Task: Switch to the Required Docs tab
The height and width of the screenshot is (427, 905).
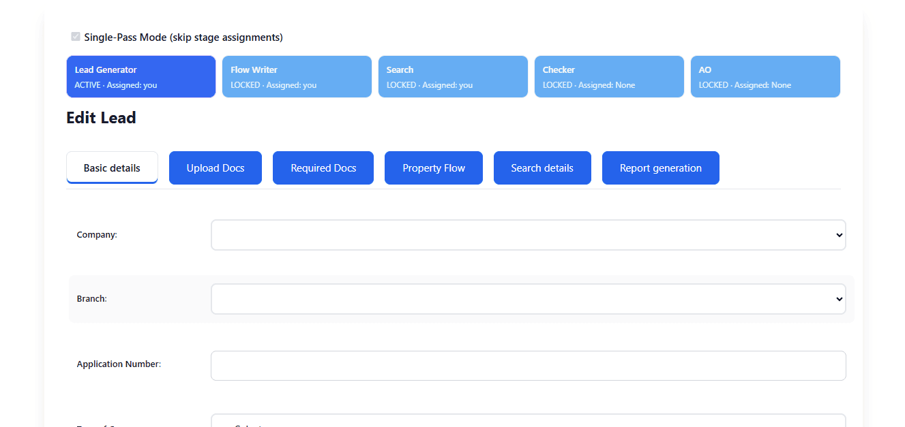Action: (x=323, y=168)
